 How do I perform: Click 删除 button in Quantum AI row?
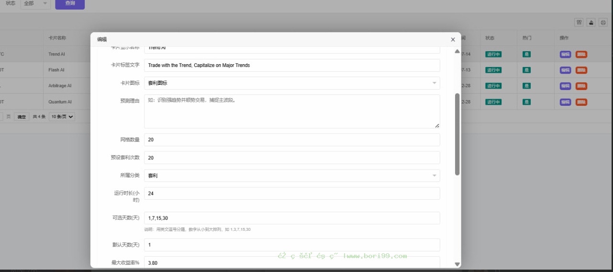tap(581, 102)
